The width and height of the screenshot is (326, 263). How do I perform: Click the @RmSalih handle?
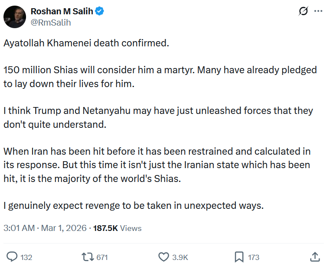pos(51,23)
